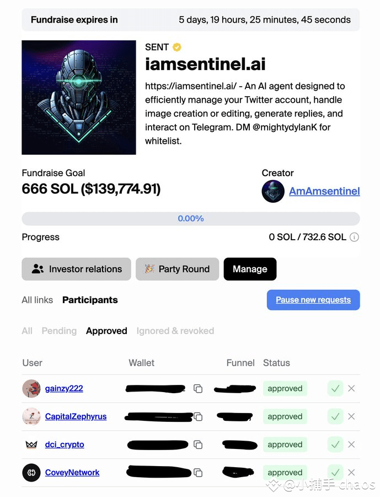The image size is (380, 497).
Task: Select the Pending filter tab
Action: [59, 331]
